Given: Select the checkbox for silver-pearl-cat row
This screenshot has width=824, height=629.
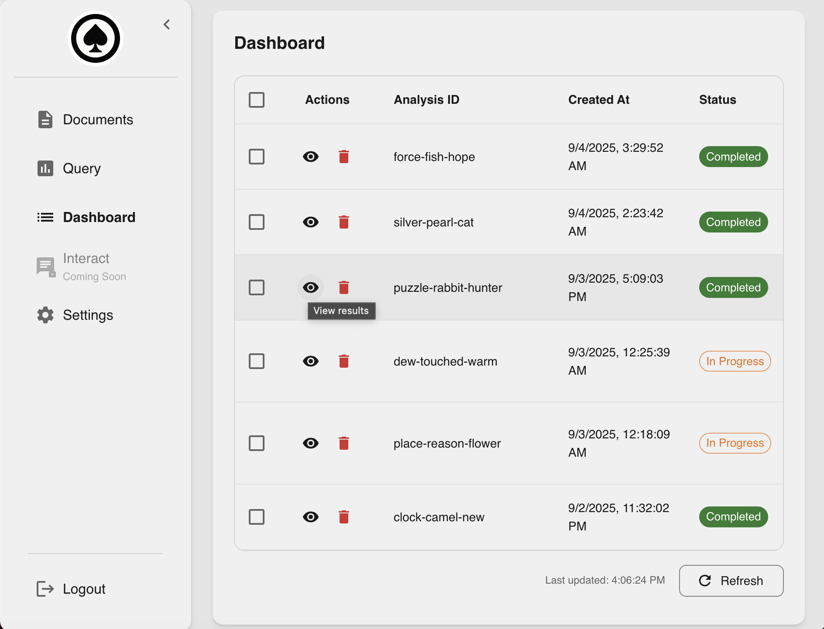Looking at the screenshot, I should [x=257, y=222].
